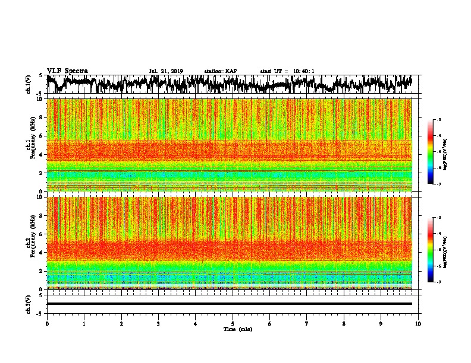The image size is (471, 363).
Task: Click the ch.2 'Frequency (kHz)' axis label
Action: pos(33,236)
